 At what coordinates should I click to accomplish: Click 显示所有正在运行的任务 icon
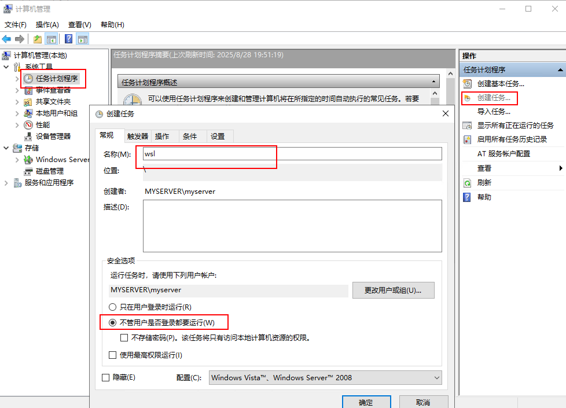(x=467, y=126)
